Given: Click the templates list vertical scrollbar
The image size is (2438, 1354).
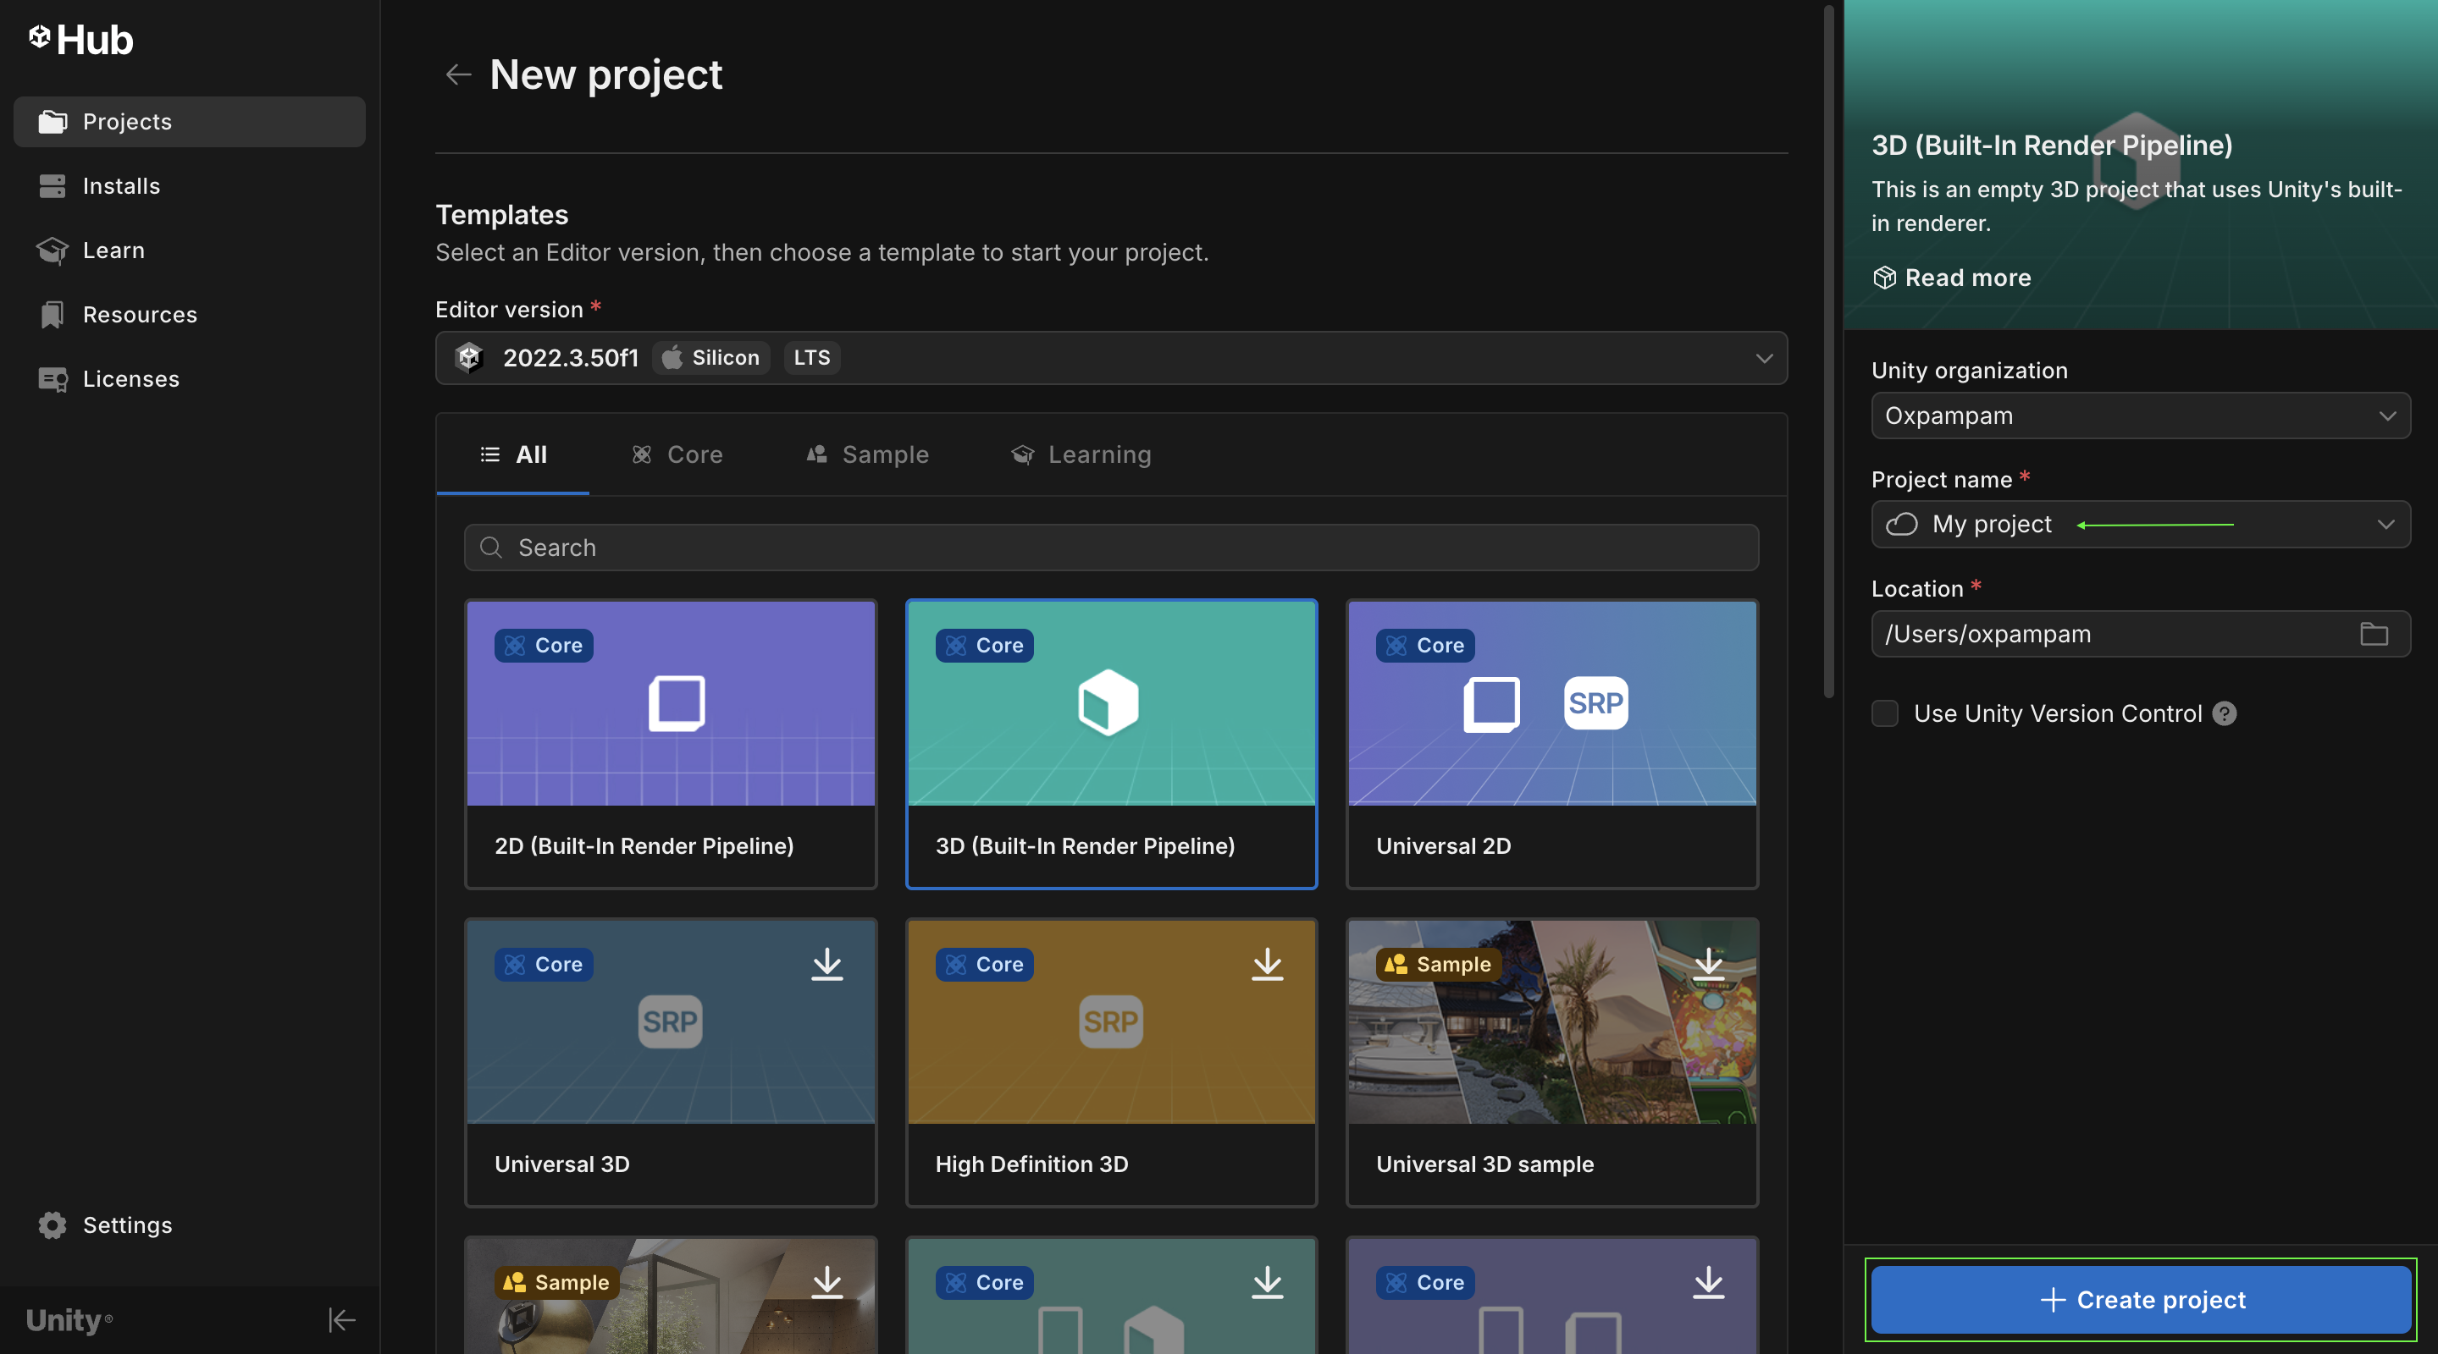Looking at the screenshot, I should pos(1827,350).
